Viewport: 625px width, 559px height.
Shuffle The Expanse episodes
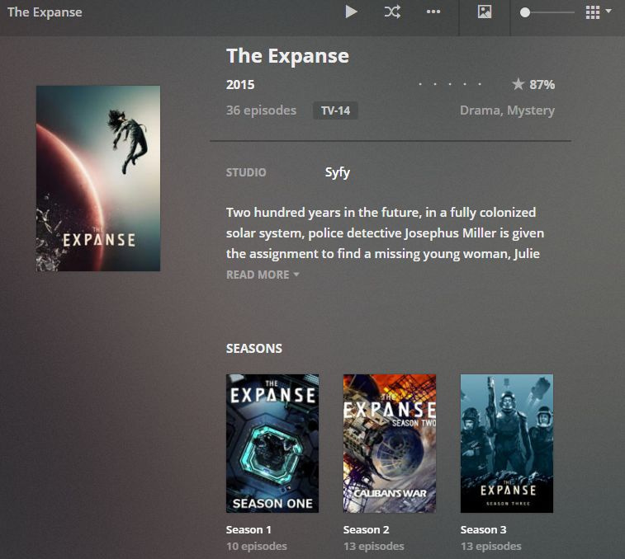(393, 12)
